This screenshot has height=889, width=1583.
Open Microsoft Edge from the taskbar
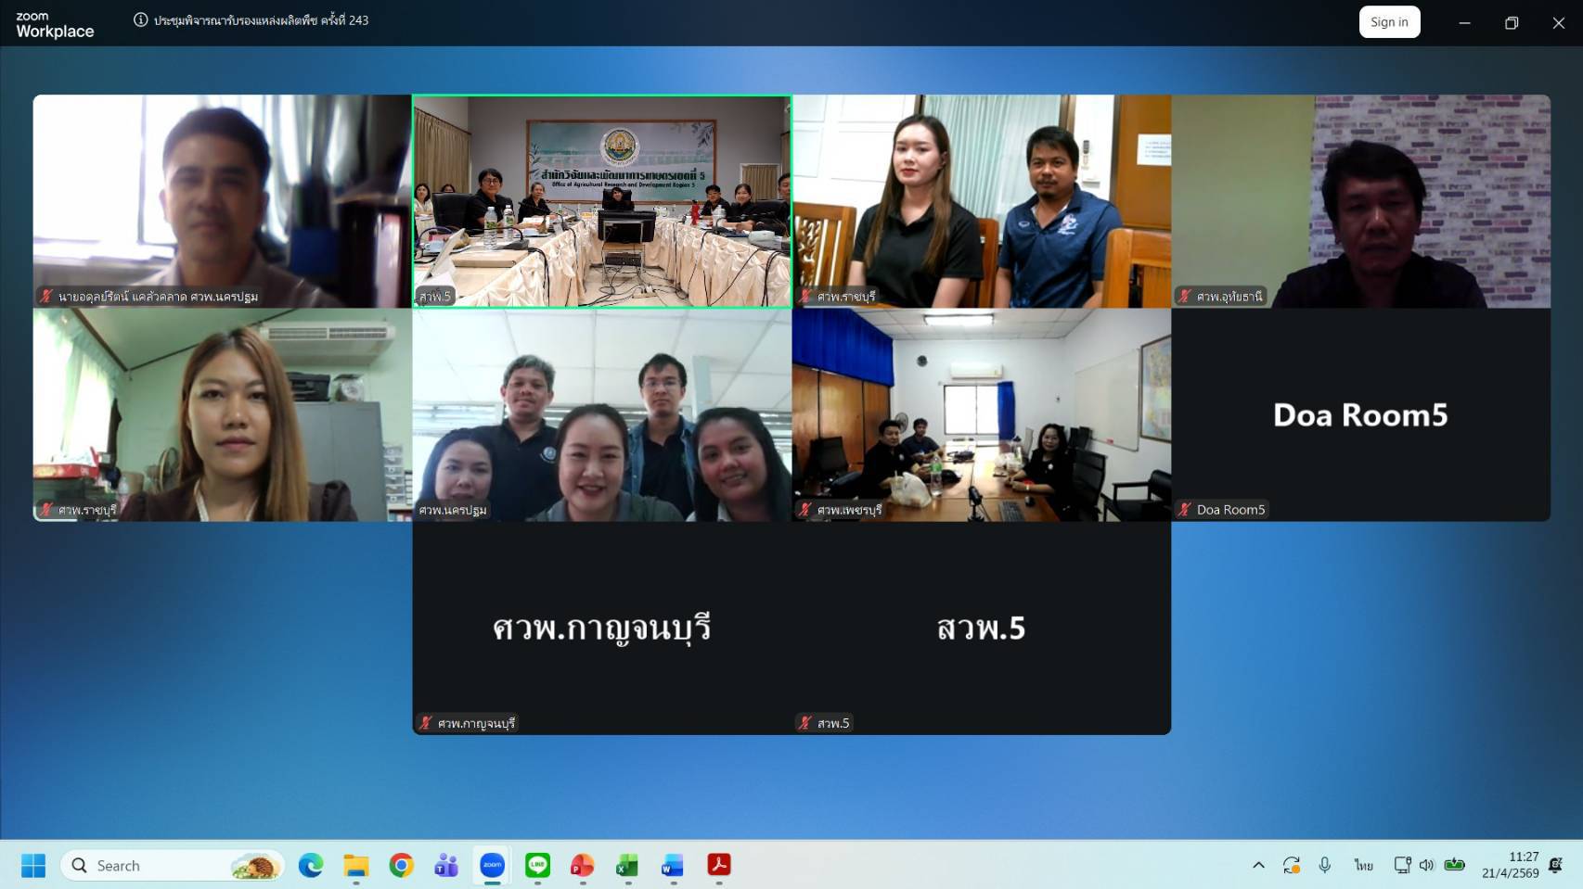point(311,865)
